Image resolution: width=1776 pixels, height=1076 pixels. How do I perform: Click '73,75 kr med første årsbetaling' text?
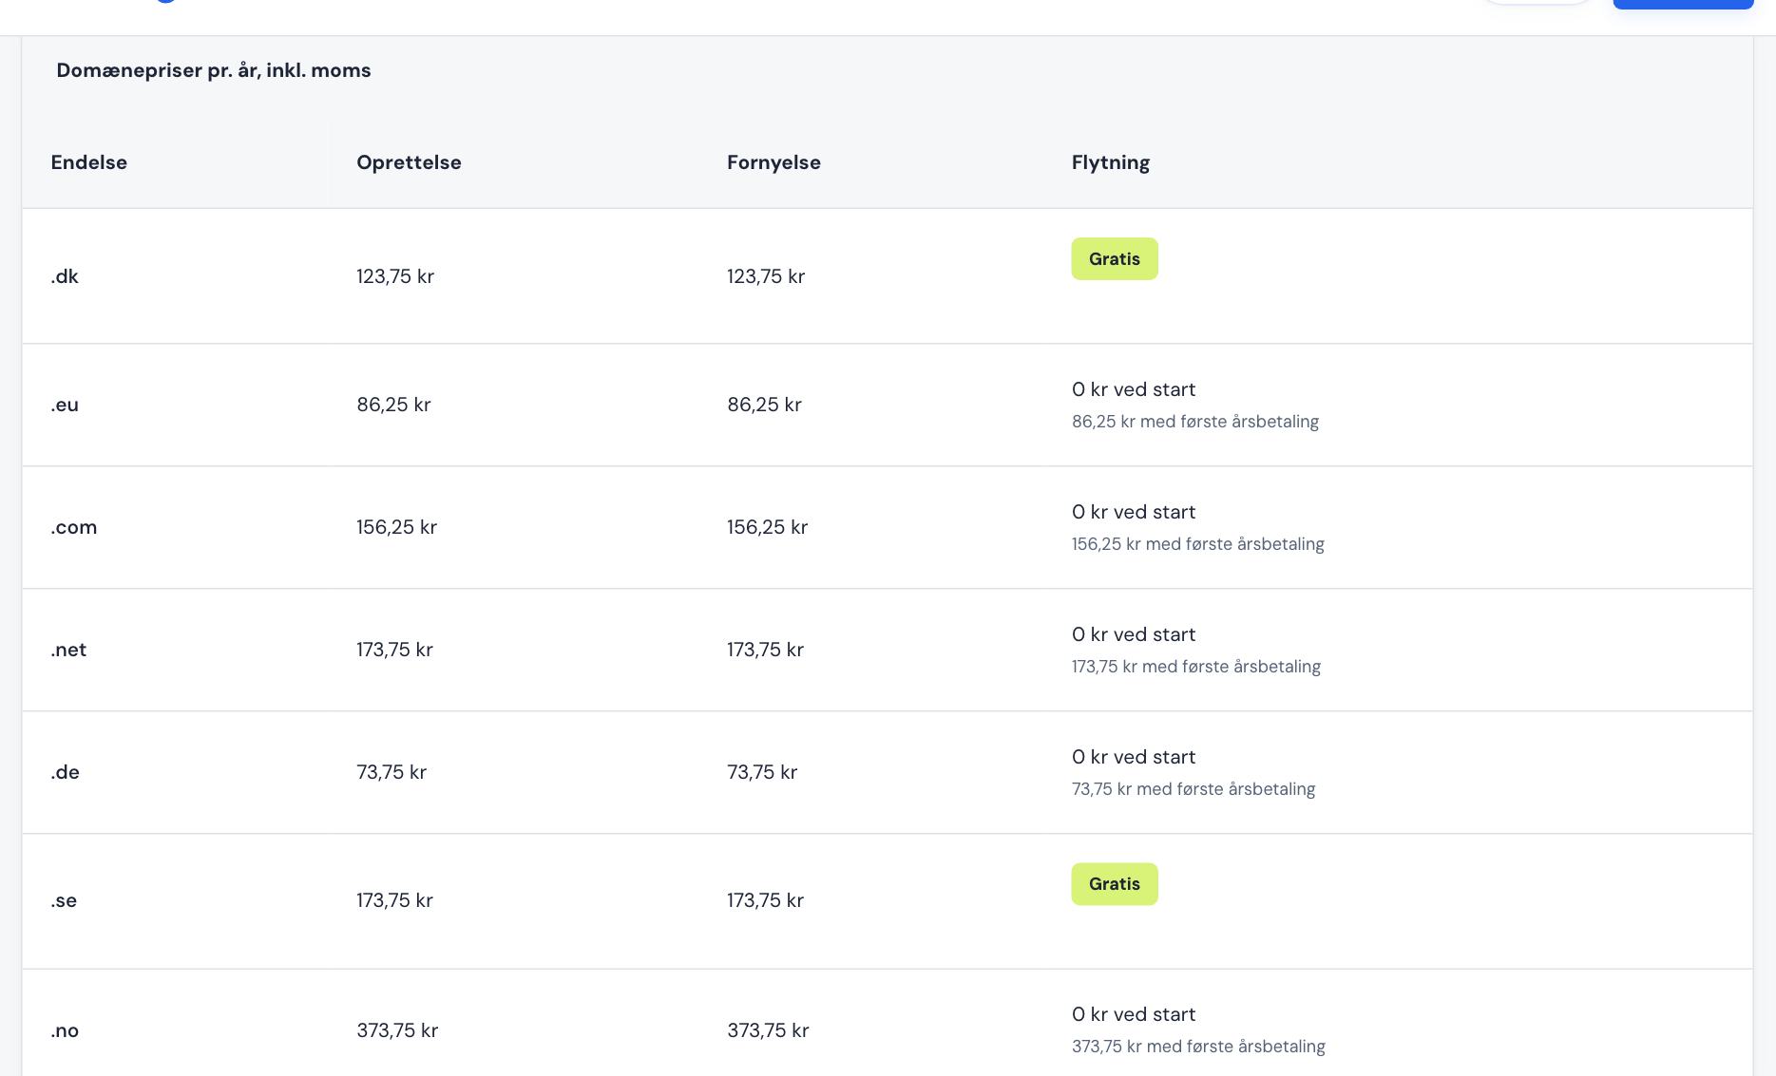pos(1194,789)
